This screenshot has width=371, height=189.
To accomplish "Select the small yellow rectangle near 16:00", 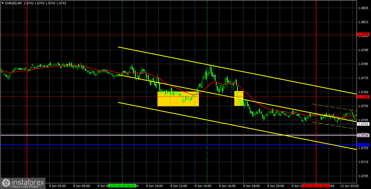I will pos(239,98).
